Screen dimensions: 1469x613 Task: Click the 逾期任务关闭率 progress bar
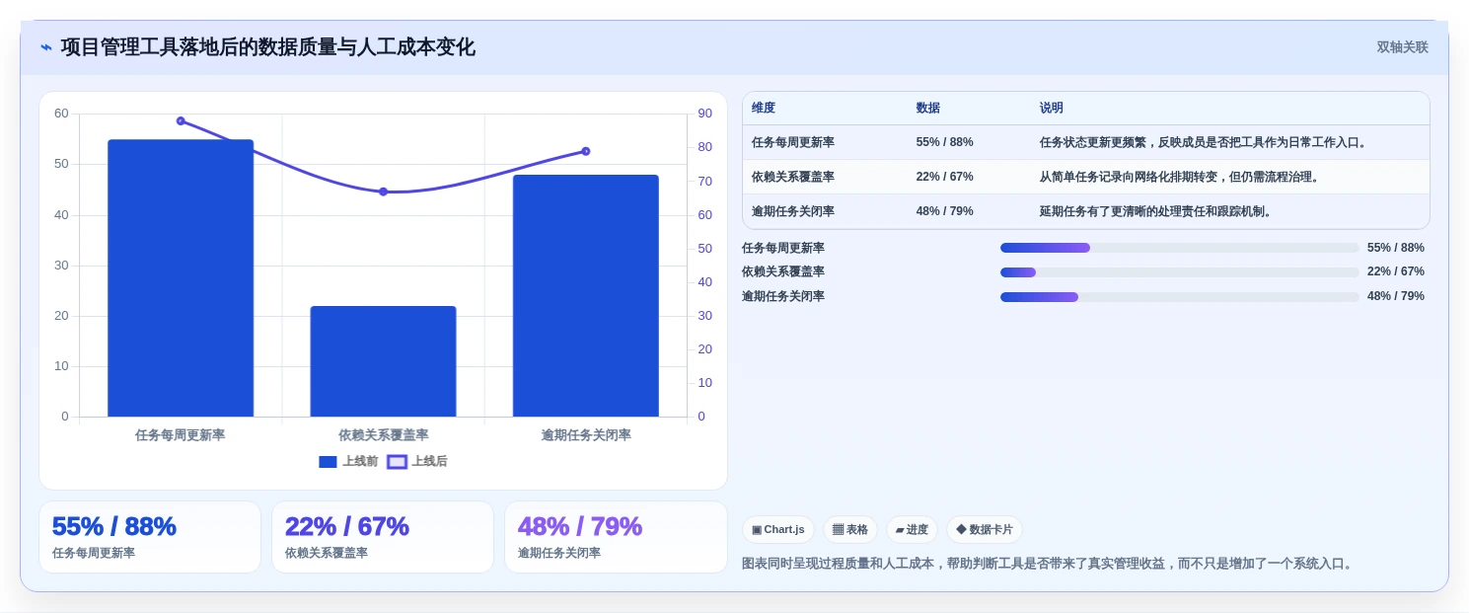click(1179, 296)
